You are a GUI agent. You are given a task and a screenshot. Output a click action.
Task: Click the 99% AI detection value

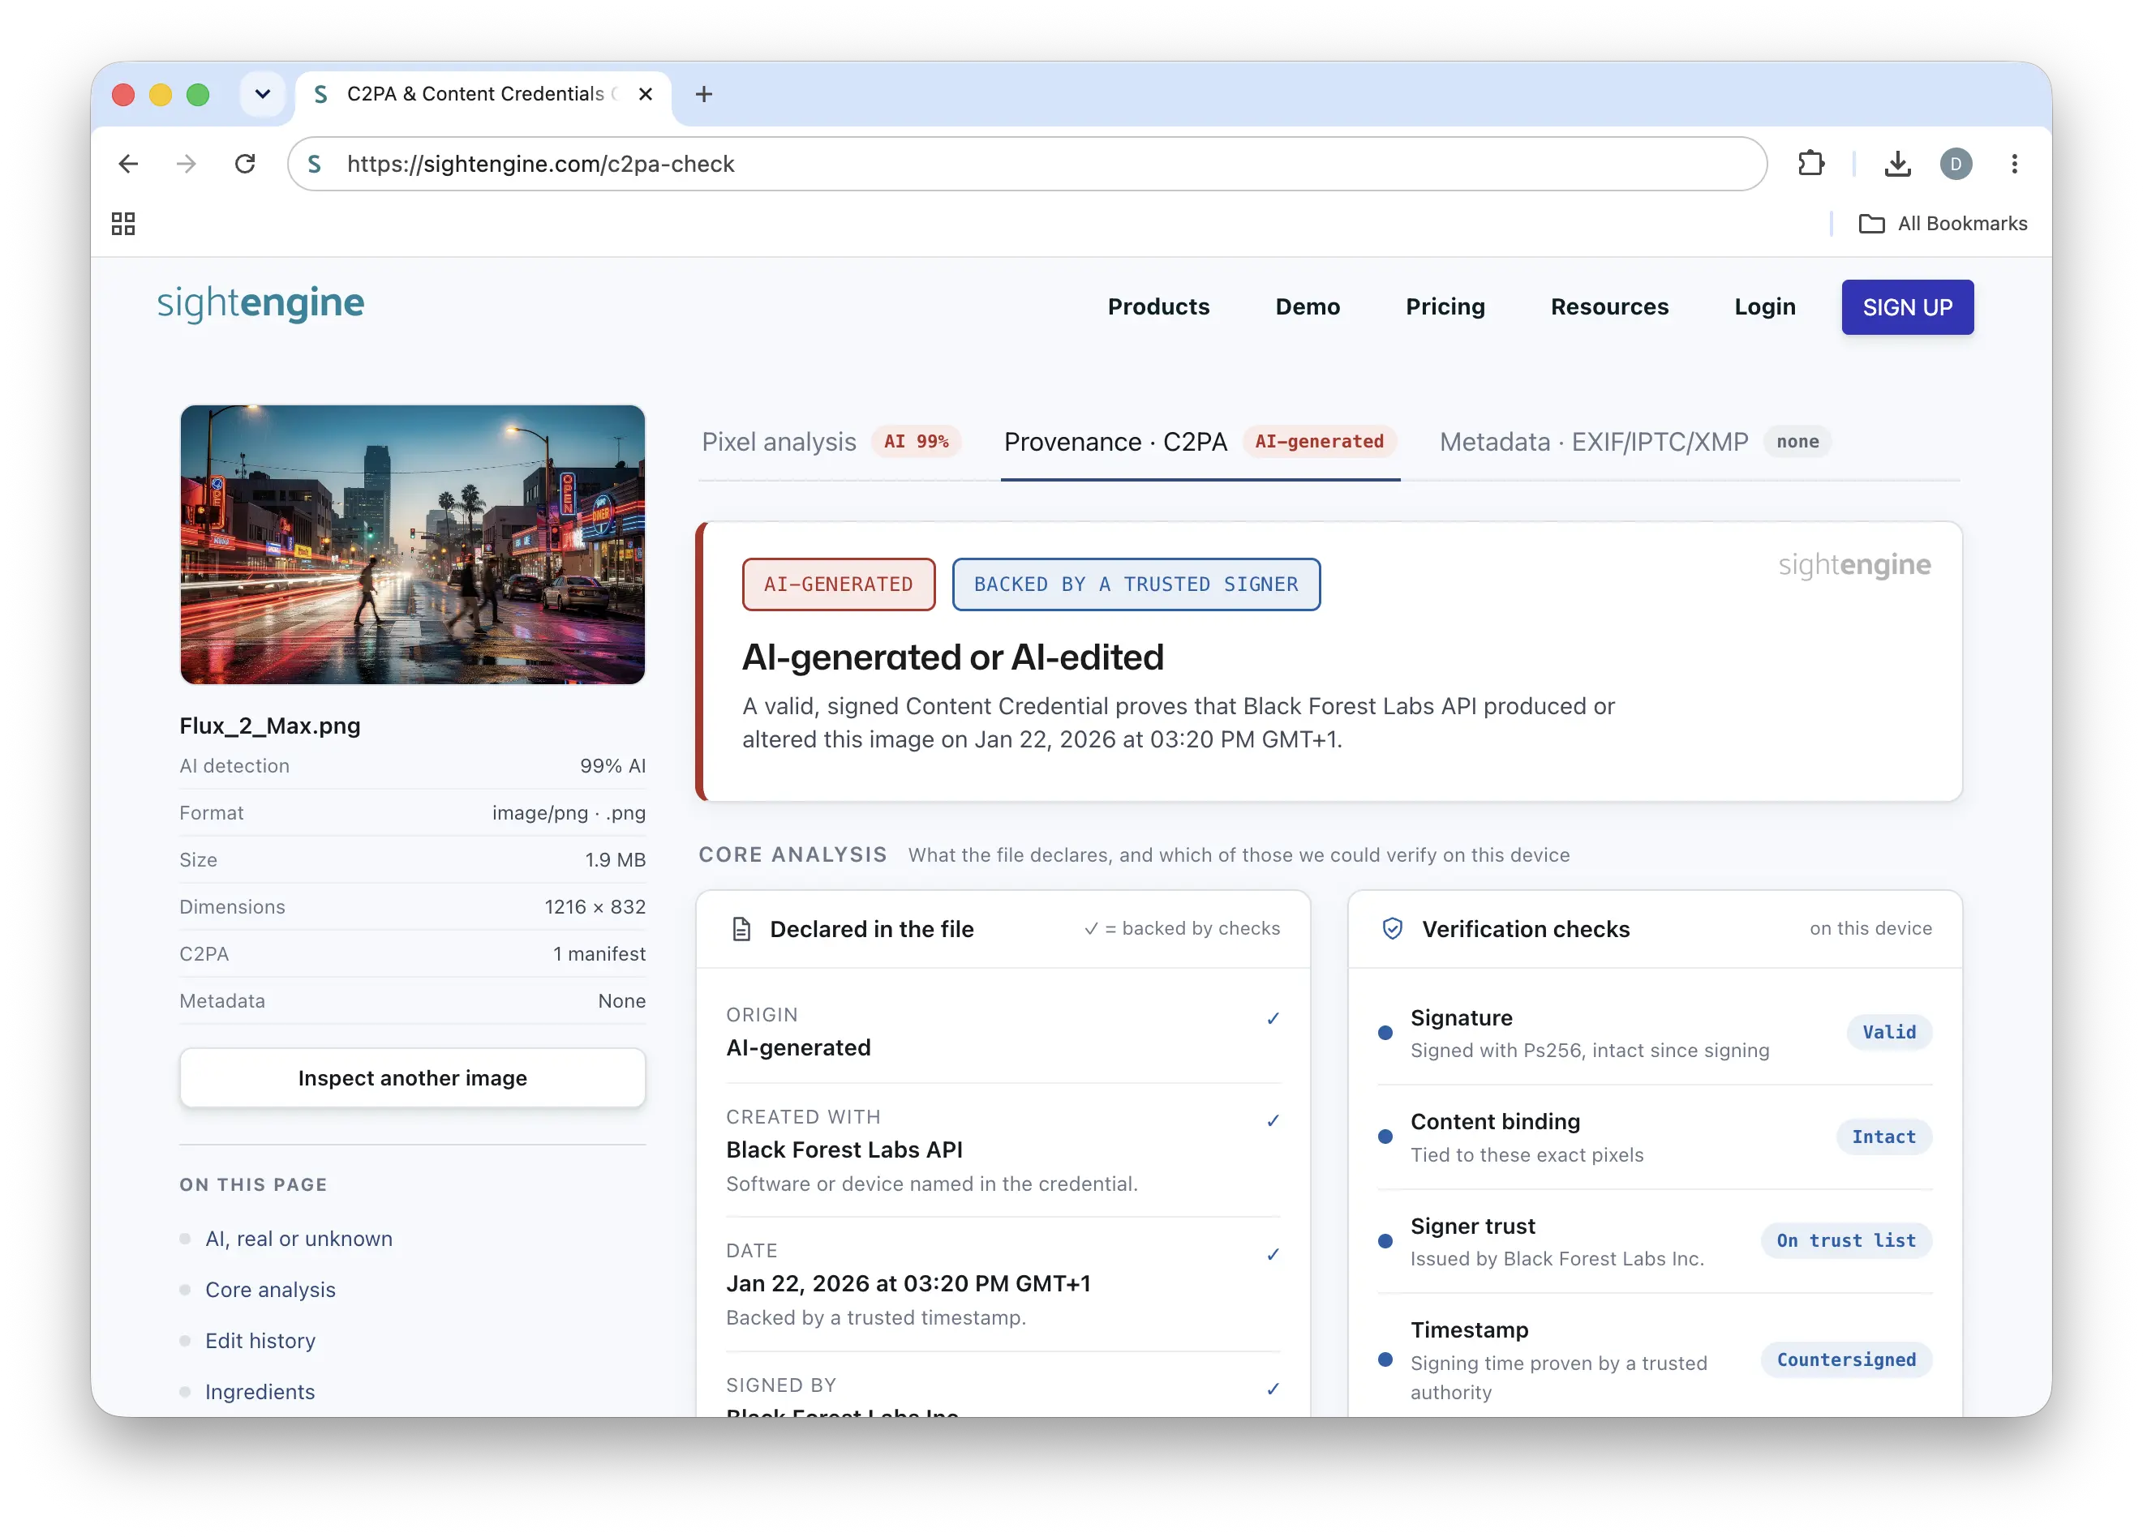point(612,766)
